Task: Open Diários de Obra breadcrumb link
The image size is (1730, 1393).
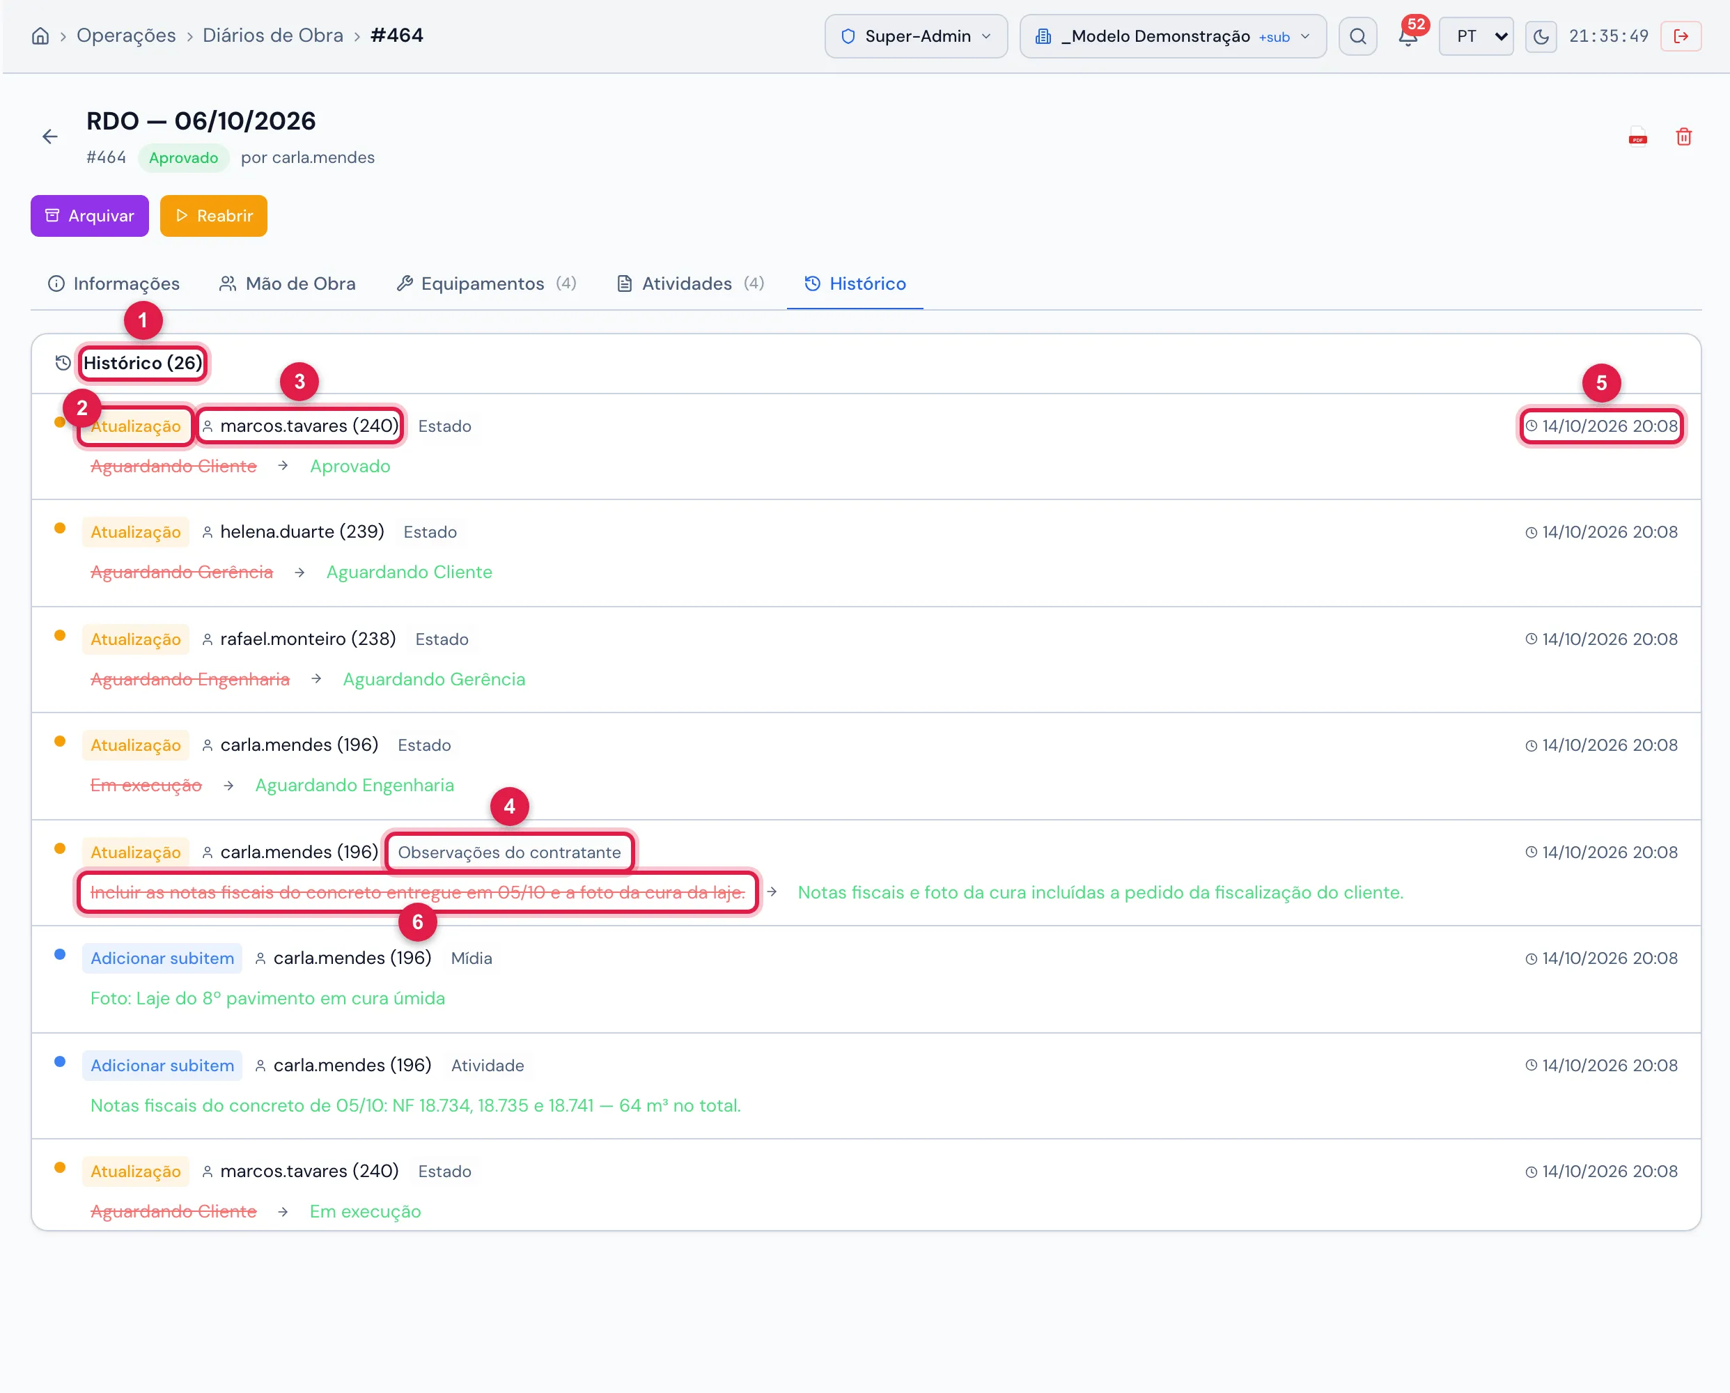Action: (x=273, y=36)
